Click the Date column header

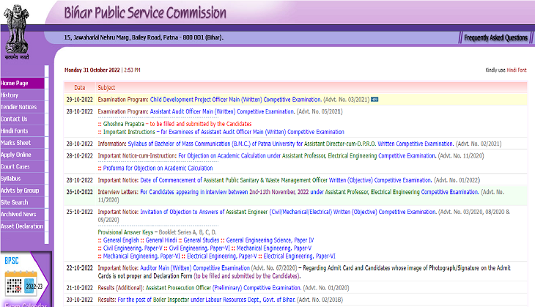tap(79, 88)
